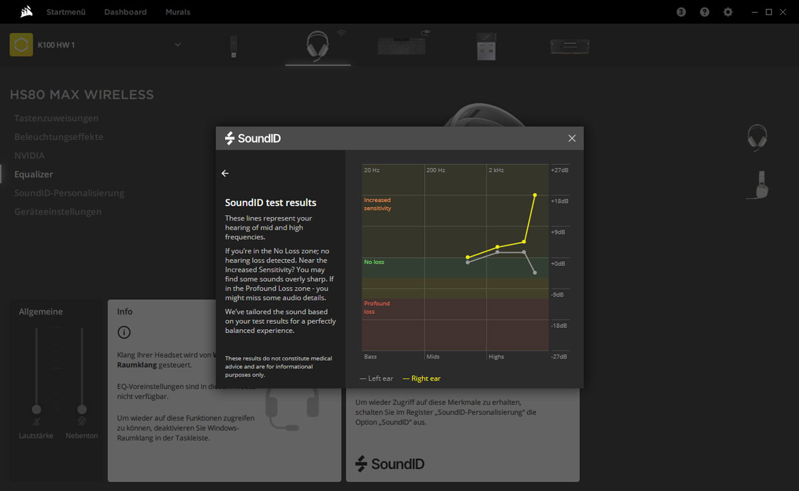Click the 'Profound loss' zone label
The height and width of the screenshot is (491, 799).
tap(377, 307)
